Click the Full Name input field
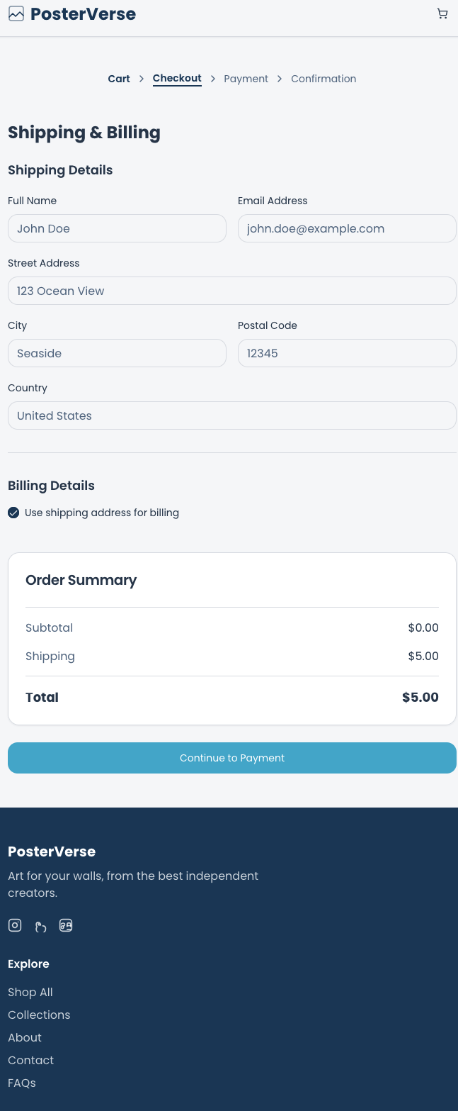Image resolution: width=458 pixels, height=1111 pixels. [117, 228]
